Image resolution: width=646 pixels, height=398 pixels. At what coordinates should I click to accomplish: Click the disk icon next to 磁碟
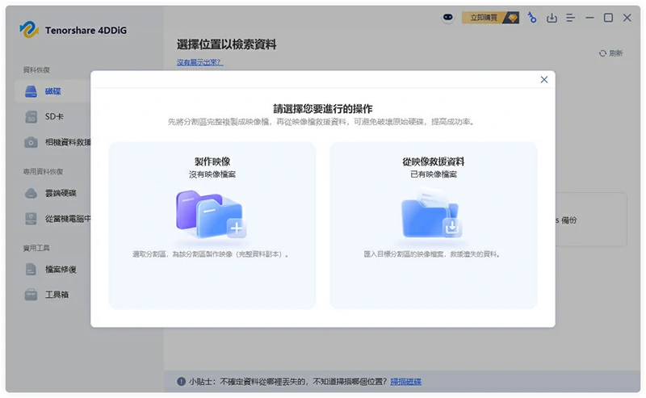point(31,91)
